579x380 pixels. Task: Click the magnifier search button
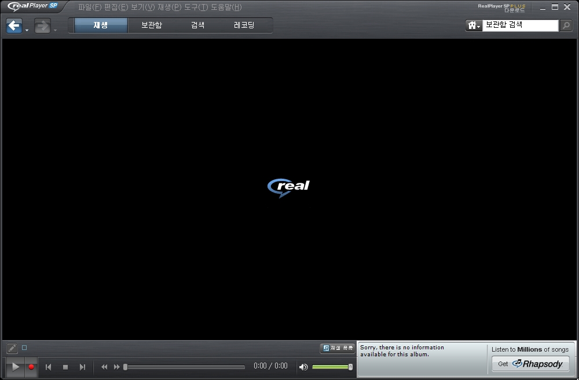[x=566, y=25]
